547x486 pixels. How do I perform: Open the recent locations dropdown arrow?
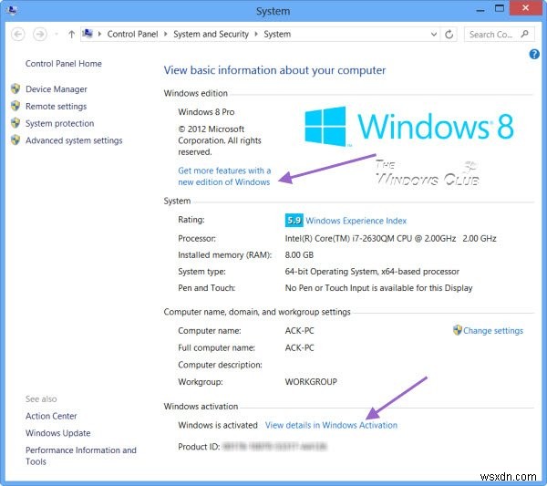coord(57,34)
